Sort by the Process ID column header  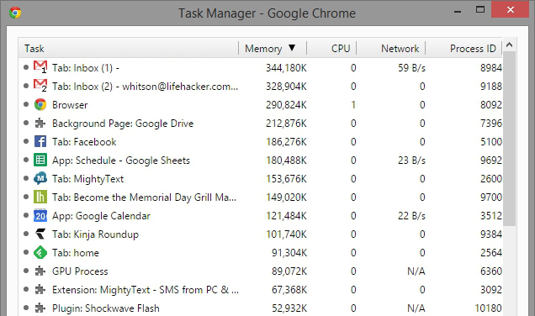click(x=464, y=49)
